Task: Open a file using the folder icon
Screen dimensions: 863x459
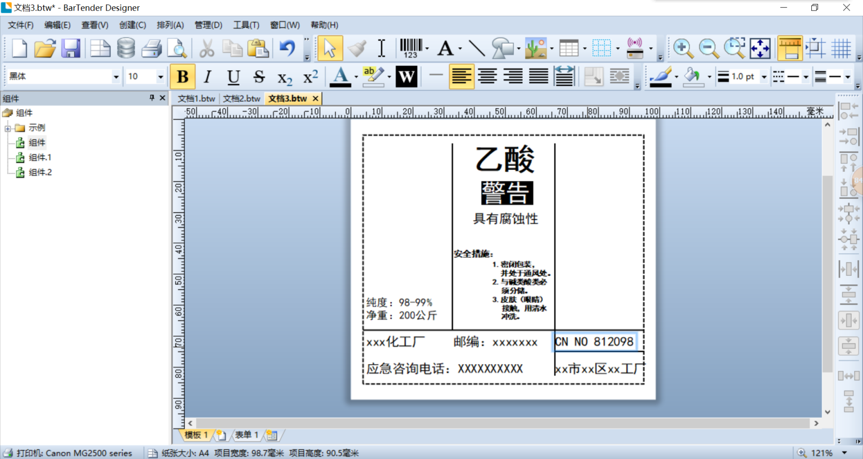Action: (45, 48)
